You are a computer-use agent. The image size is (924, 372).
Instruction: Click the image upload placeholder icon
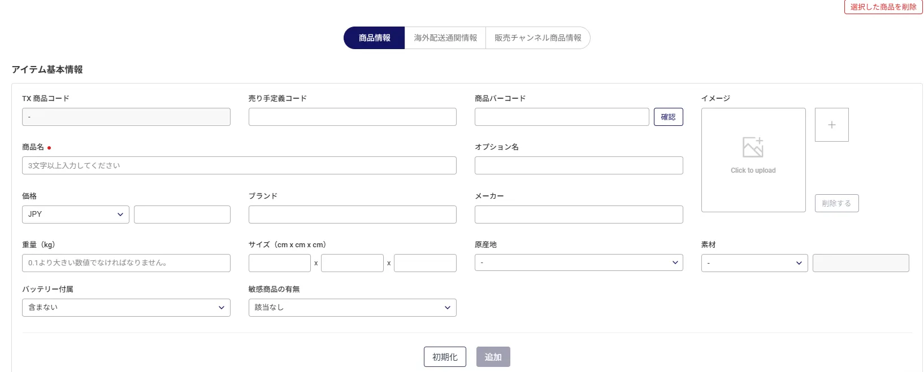point(753,148)
